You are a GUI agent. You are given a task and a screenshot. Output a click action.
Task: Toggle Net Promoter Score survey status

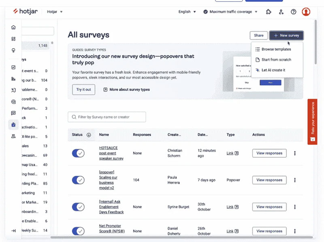pyautogui.click(x=78, y=231)
